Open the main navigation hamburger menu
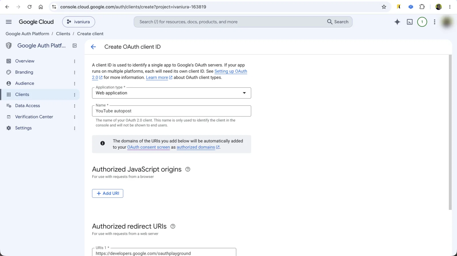The width and height of the screenshot is (457, 256). pyautogui.click(x=9, y=22)
